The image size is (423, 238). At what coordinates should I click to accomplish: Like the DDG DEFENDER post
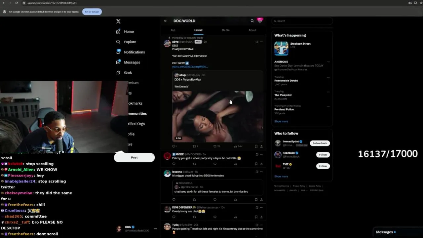click(x=215, y=217)
